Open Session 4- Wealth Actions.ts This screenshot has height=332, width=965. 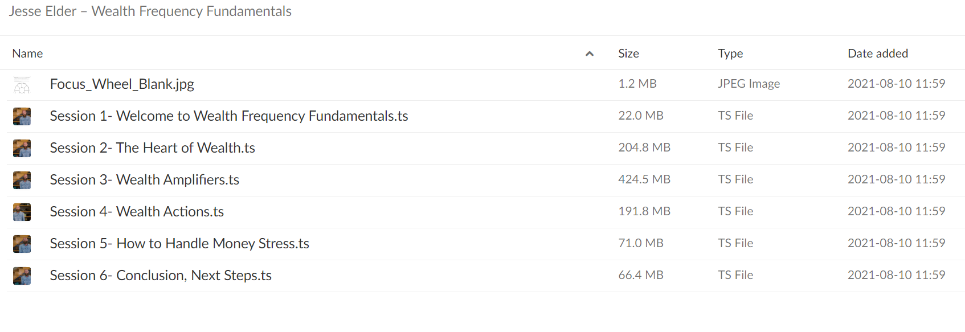pyautogui.click(x=137, y=212)
